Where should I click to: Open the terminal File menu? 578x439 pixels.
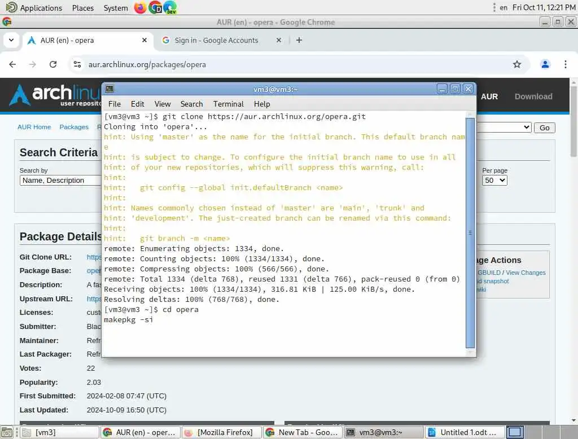[115, 104]
